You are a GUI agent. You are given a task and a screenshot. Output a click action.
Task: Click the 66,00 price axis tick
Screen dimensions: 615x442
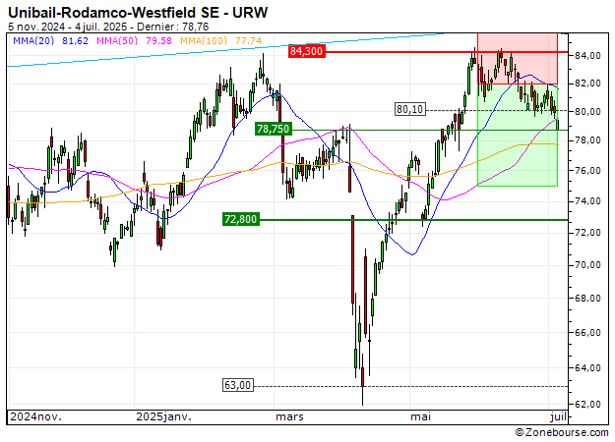(x=587, y=332)
